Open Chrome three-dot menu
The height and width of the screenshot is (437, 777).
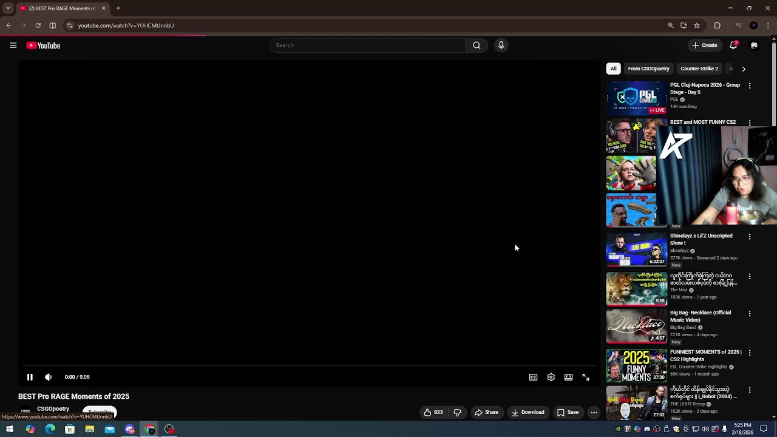pos(769,25)
